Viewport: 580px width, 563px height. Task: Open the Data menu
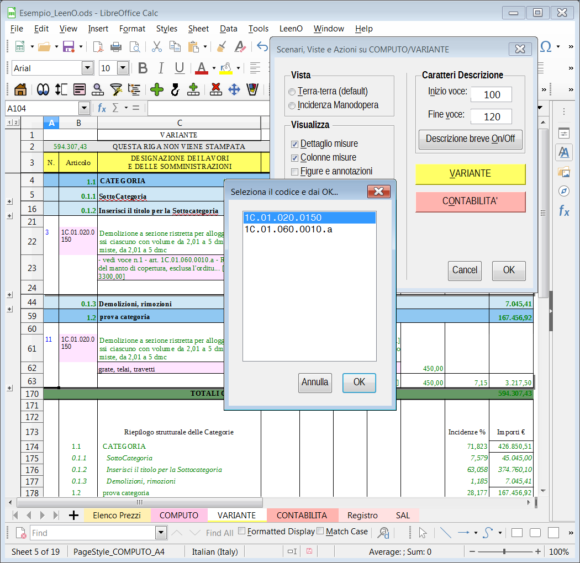tap(229, 29)
